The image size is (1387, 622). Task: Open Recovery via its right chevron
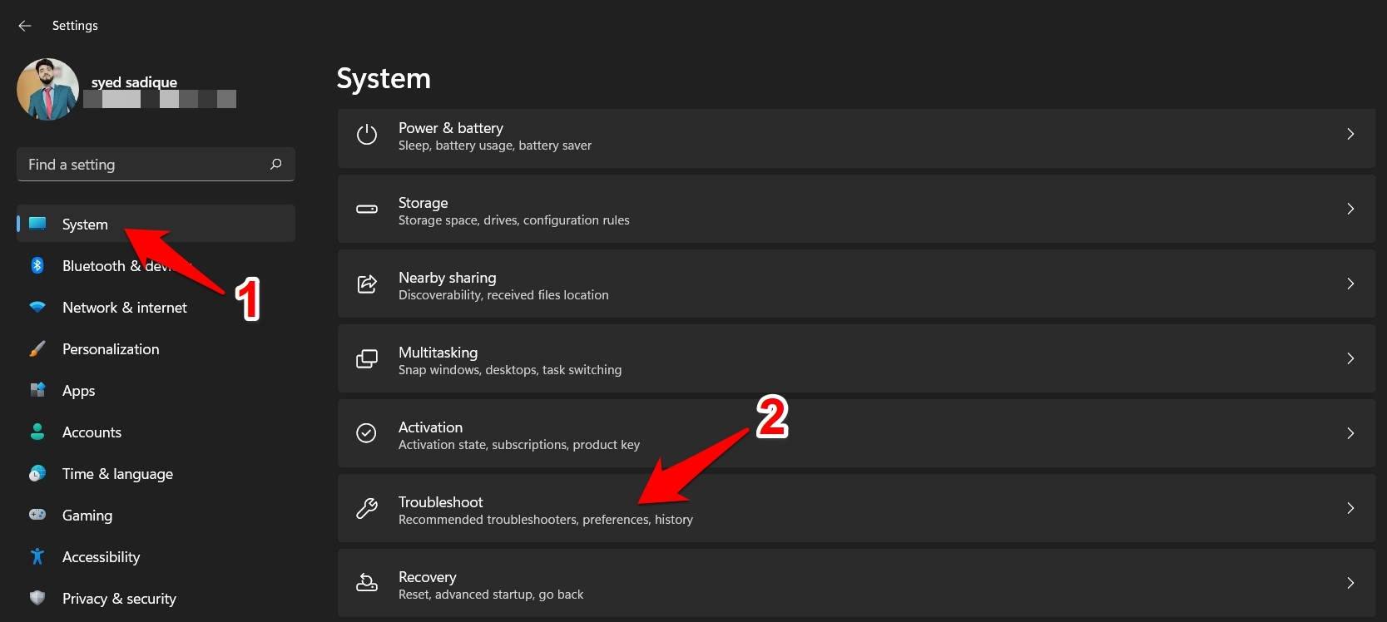click(1350, 583)
